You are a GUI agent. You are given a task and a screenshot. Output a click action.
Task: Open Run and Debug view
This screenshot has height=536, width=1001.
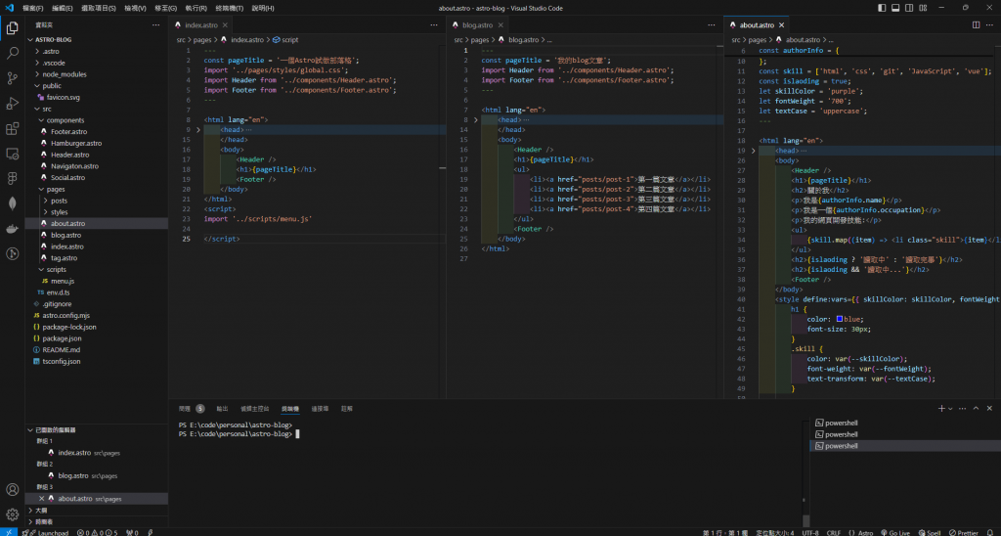click(13, 104)
